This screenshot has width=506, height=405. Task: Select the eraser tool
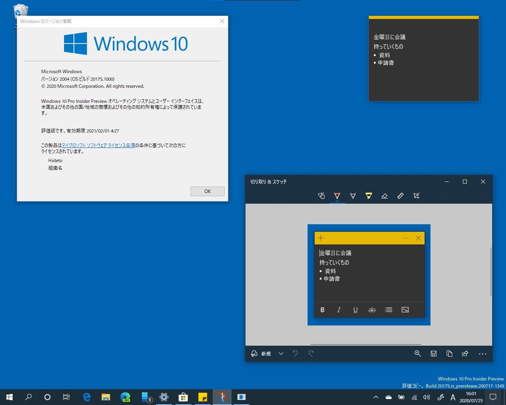[385, 195]
